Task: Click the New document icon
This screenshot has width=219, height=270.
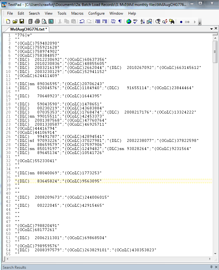Action: point(8,22)
